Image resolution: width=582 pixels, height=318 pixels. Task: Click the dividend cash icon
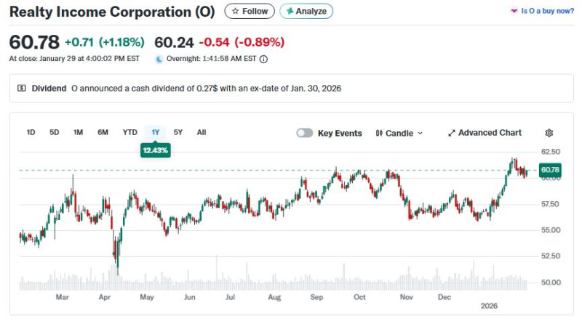point(22,88)
